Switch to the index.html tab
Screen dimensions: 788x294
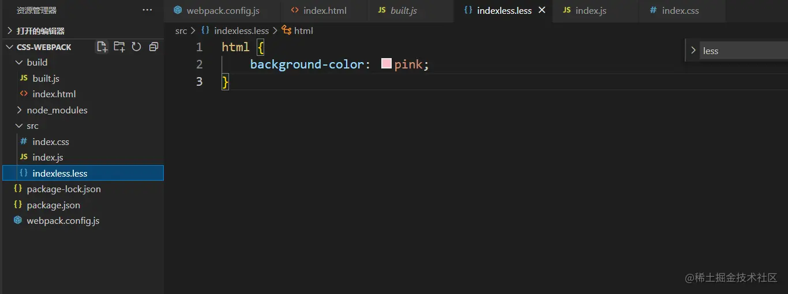324,11
